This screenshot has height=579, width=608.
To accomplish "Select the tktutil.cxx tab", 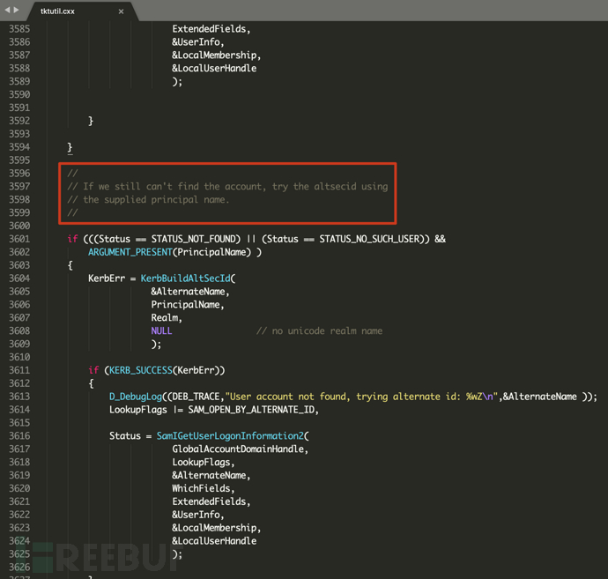I will click(x=57, y=11).
